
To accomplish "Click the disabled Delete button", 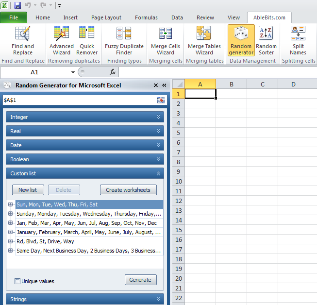I will coord(64,190).
